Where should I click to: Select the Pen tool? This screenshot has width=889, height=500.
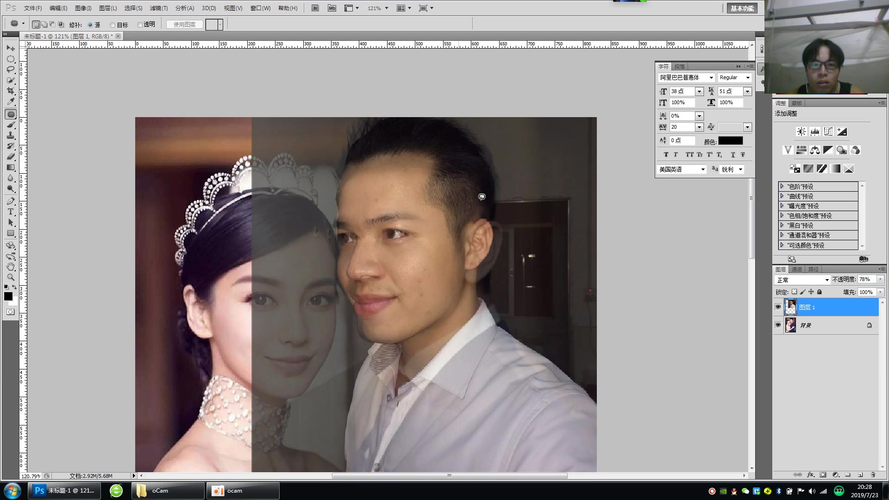click(x=11, y=201)
